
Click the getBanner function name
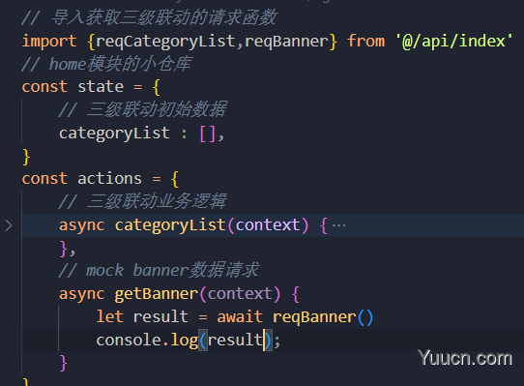tap(157, 294)
